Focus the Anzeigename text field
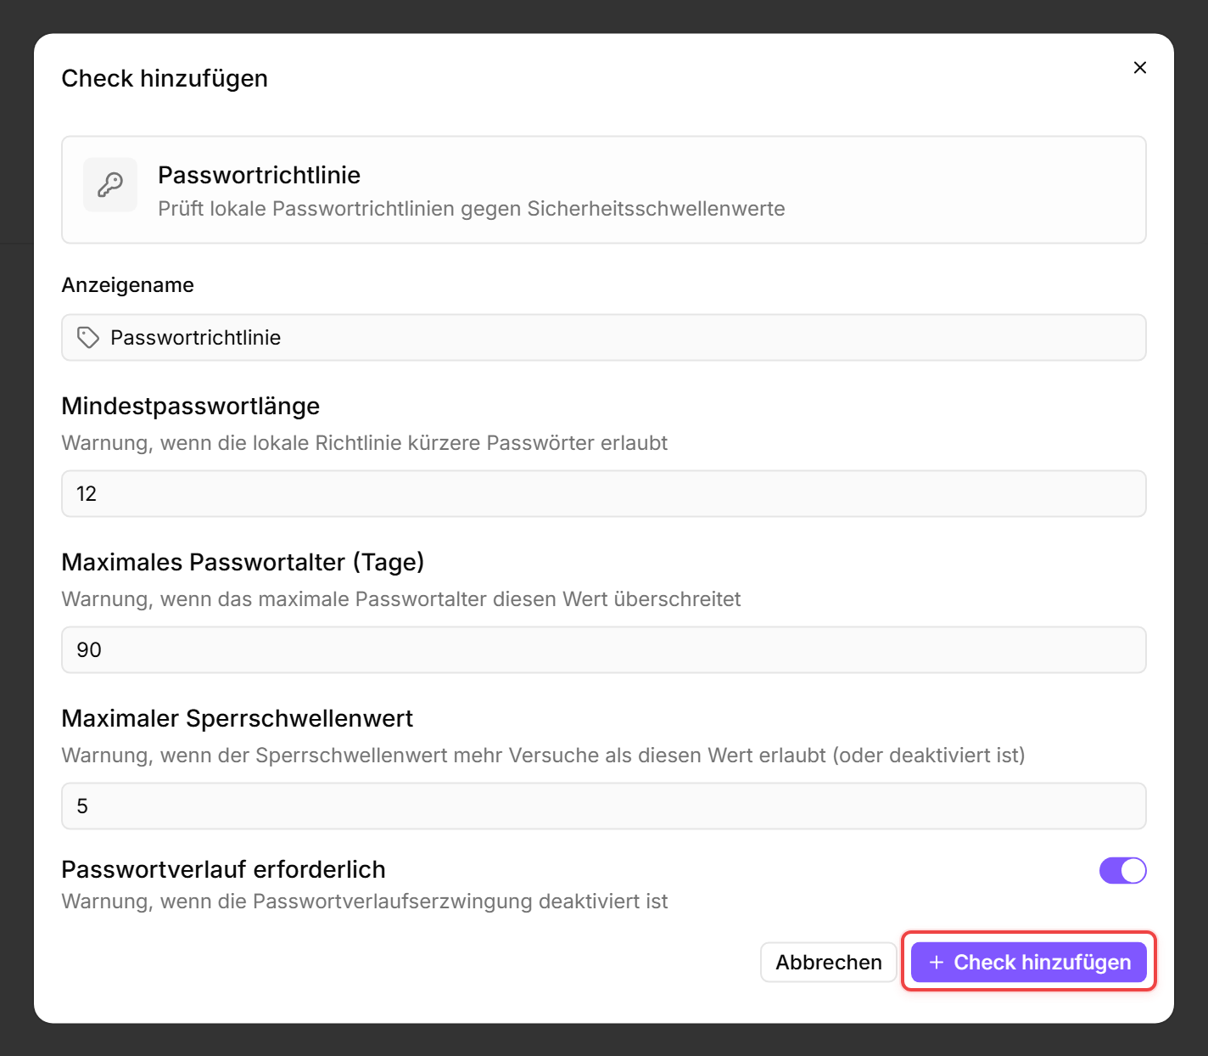The width and height of the screenshot is (1208, 1056). point(604,338)
